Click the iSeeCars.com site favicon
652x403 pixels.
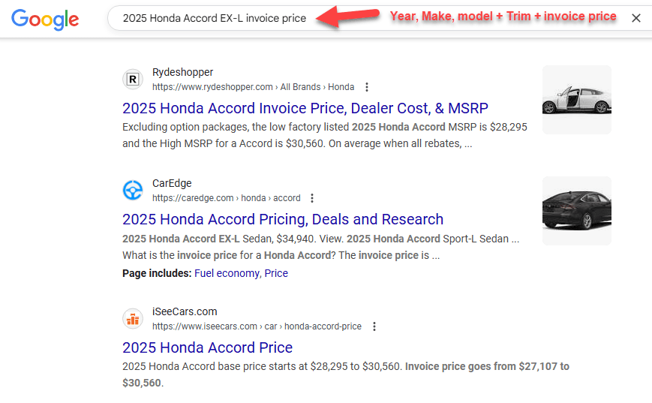point(133,319)
